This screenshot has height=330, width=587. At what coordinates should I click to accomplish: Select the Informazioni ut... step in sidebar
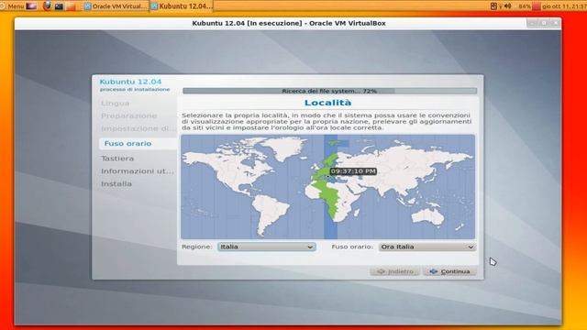[x=138, y=171]
